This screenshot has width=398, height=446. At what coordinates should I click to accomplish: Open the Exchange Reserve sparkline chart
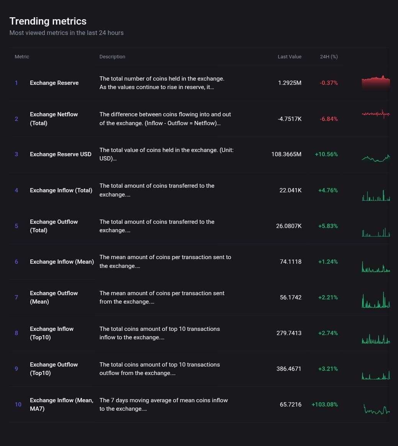click(x=375, y=83)
